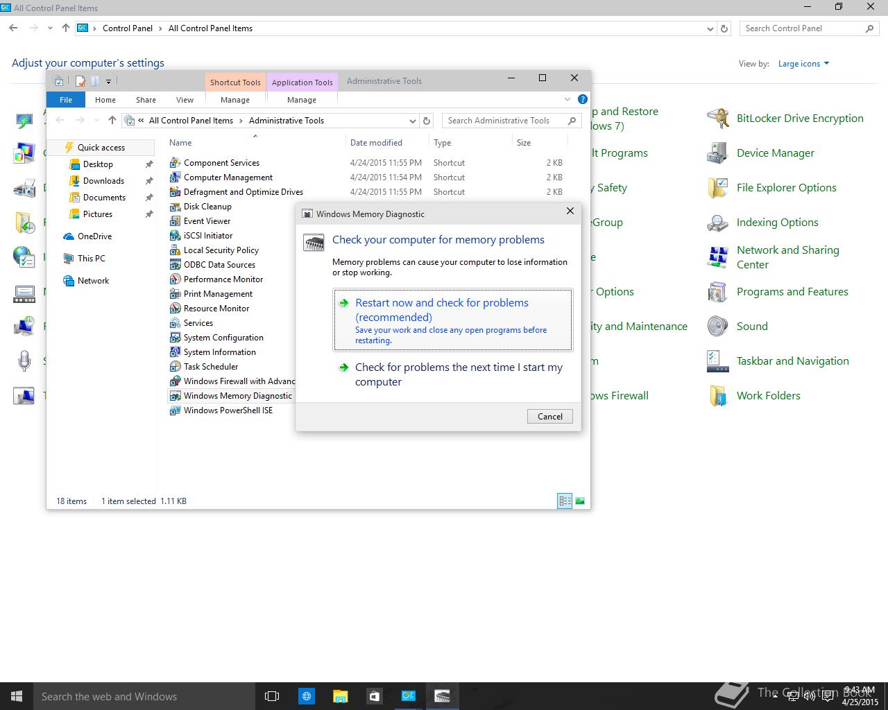This screenshot has width=888, height=710.
Task: Open Manage tab under Application Tools
Action: coord(302,100)
